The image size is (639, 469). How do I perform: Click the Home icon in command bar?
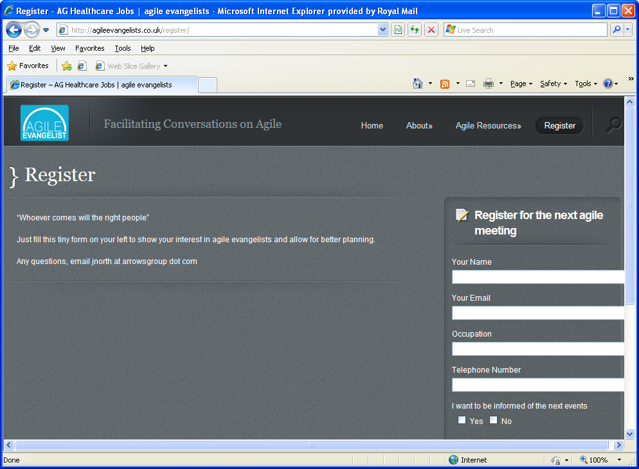tap(418, 84)
